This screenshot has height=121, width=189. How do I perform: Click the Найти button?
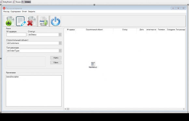[56, 58]
